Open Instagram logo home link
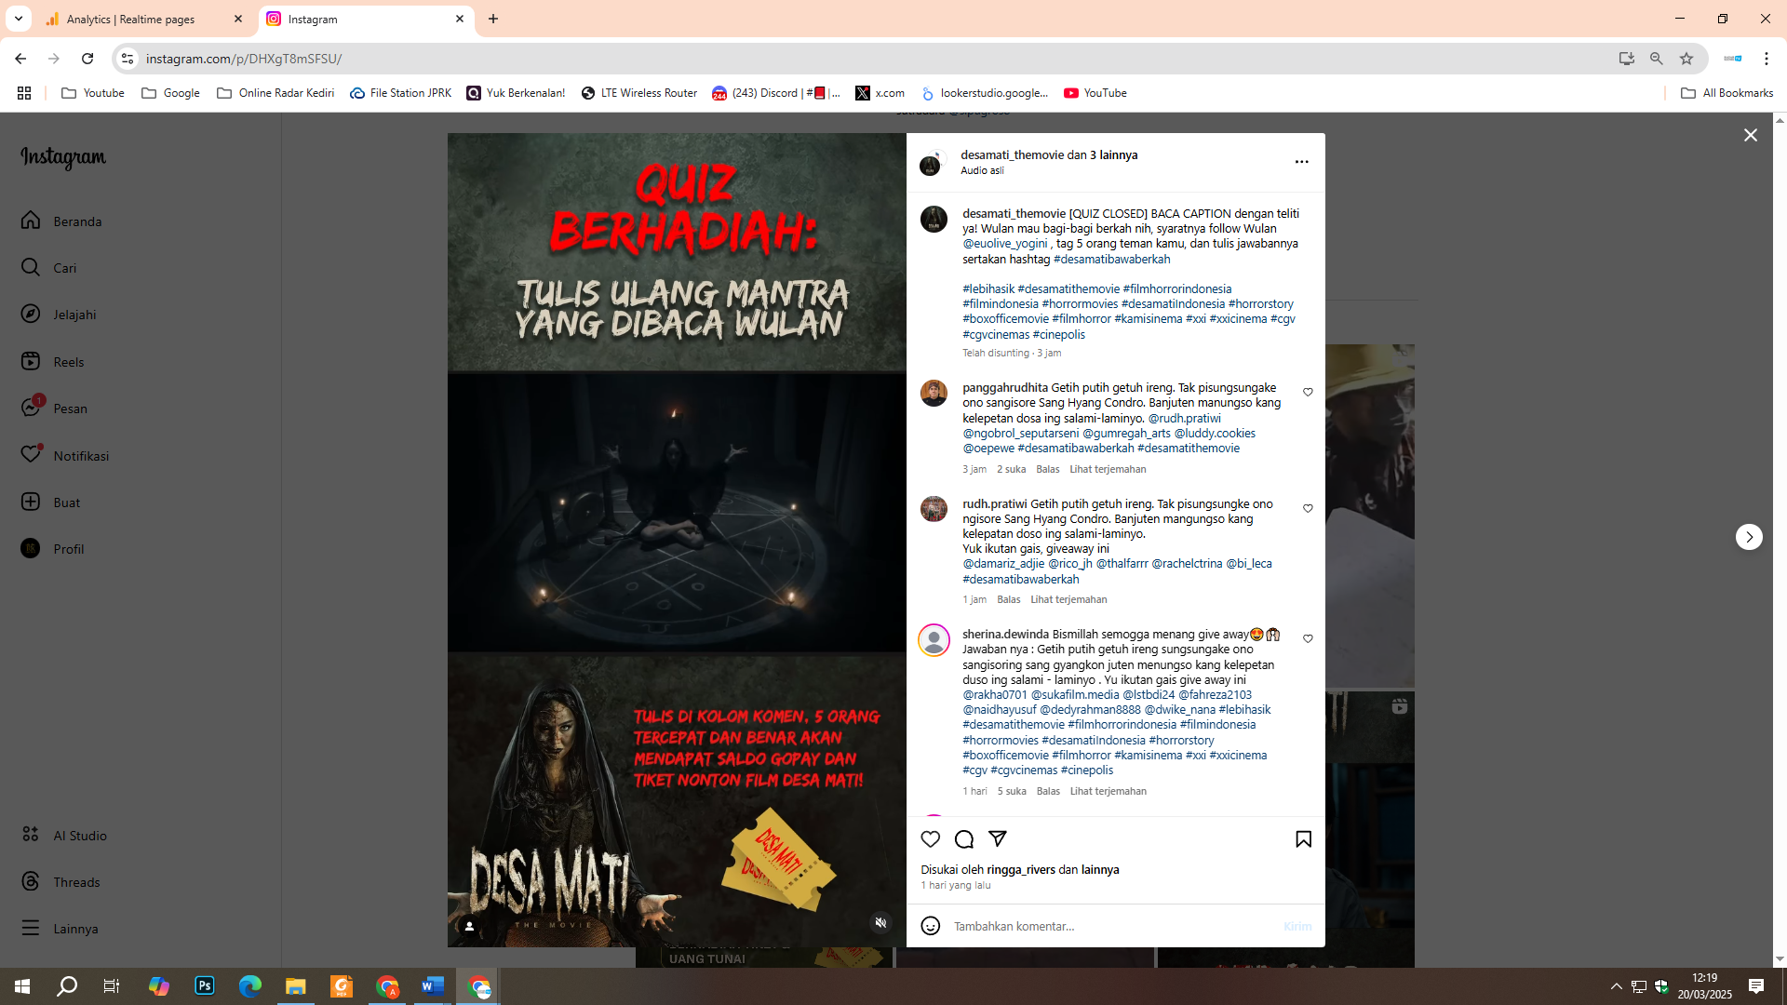 (x=63, y=157)
